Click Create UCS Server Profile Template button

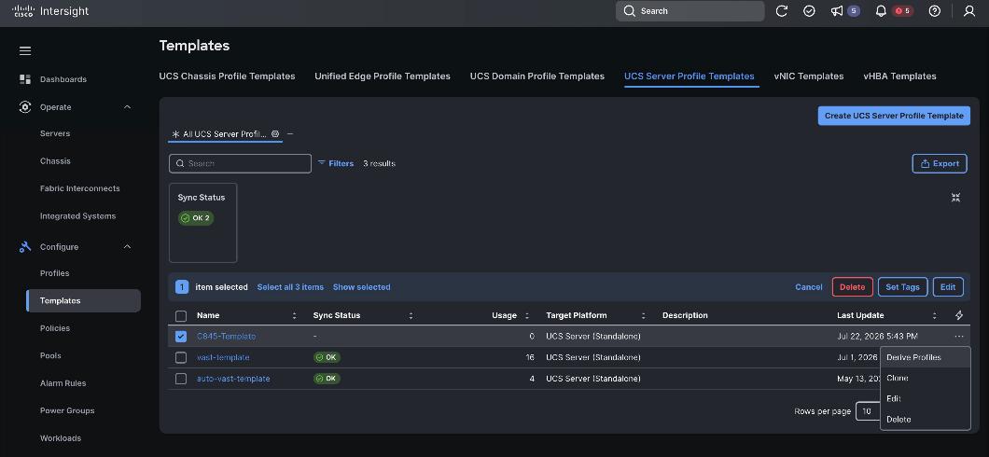pyautogui.click(x=894, y=116)
